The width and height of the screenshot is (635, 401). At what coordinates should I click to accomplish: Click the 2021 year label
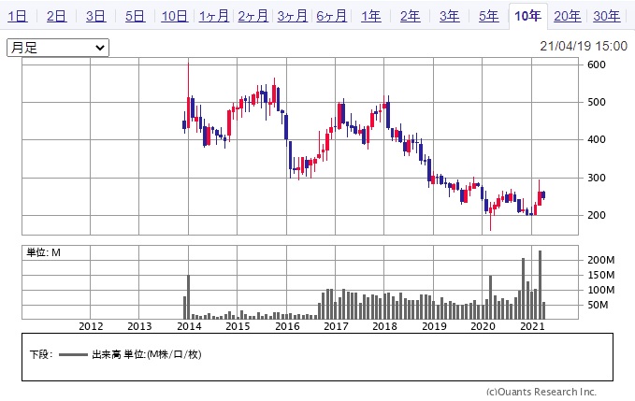pos(532,326)
